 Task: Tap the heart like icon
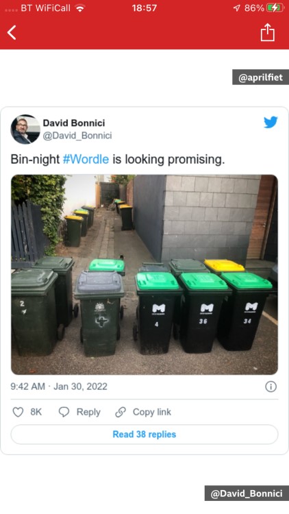click(18, 412)
